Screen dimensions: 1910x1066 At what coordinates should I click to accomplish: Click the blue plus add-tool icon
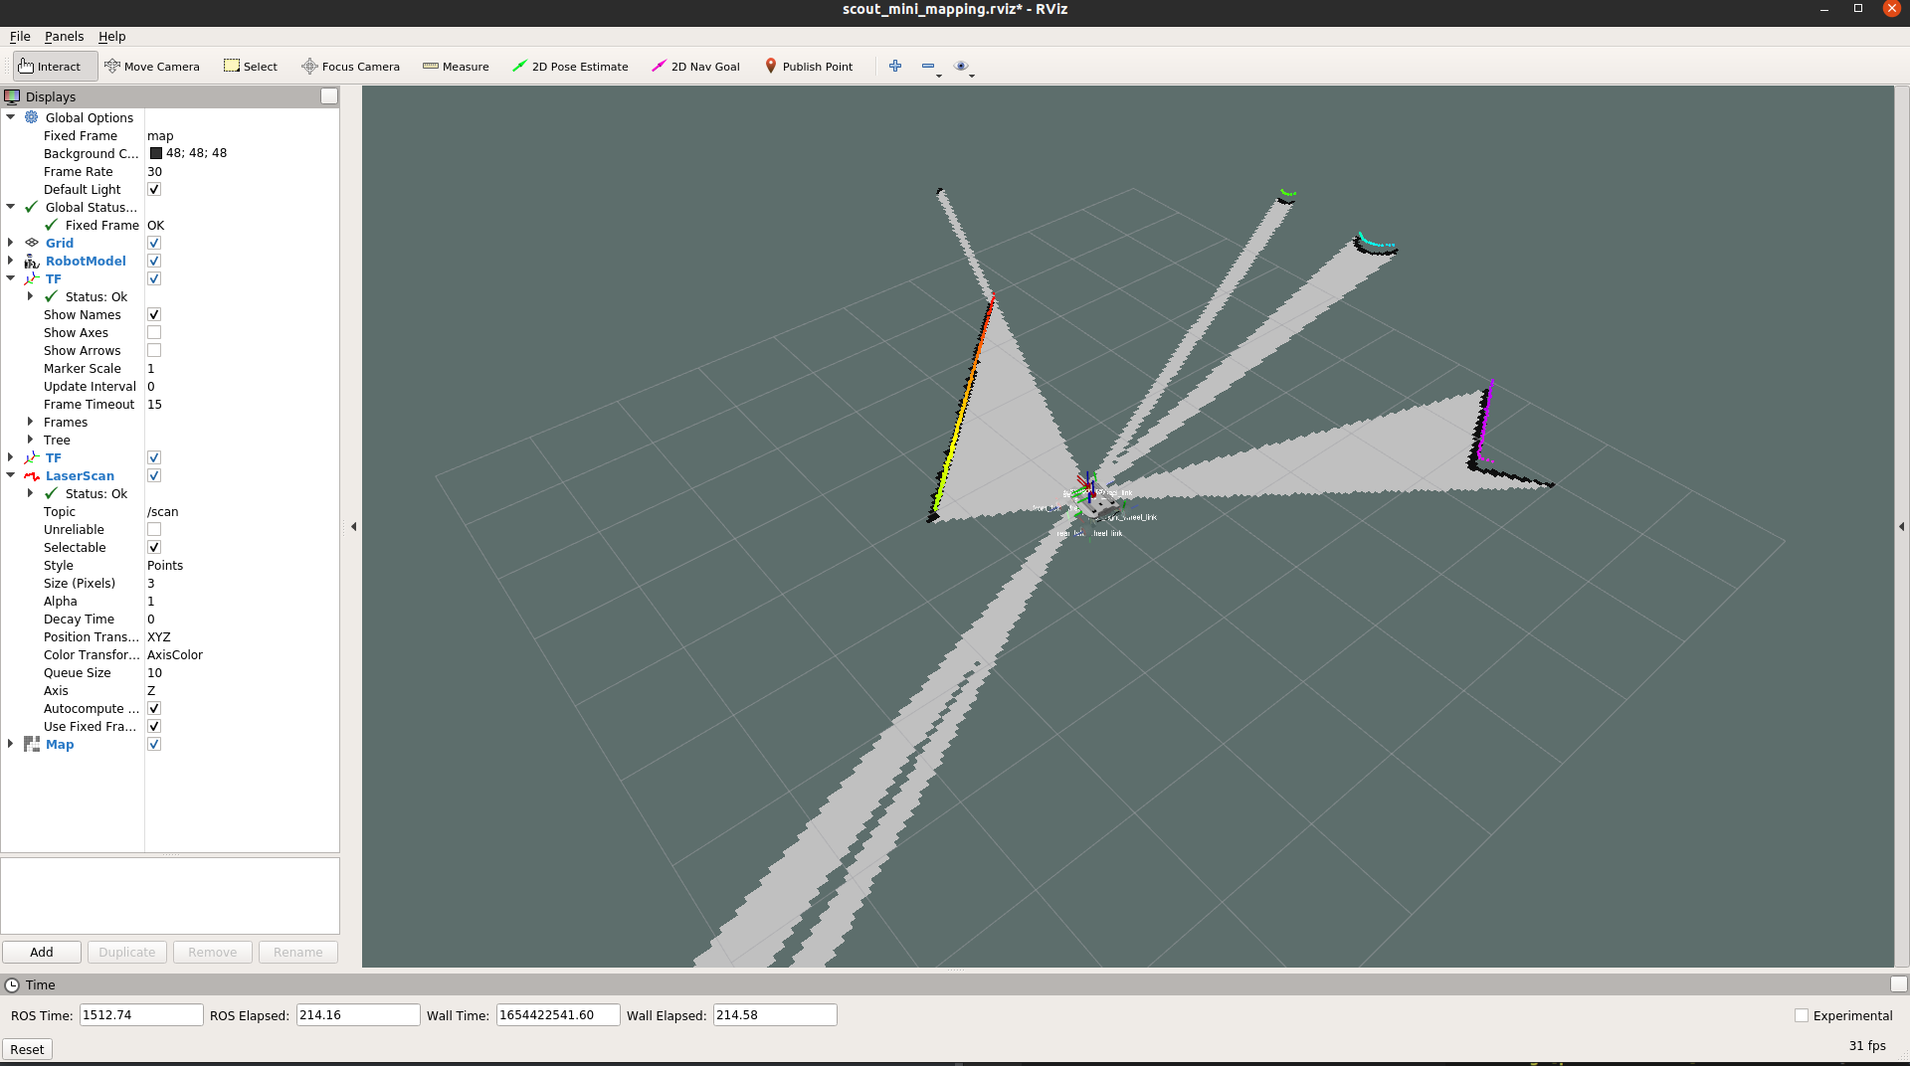(895, 66)
